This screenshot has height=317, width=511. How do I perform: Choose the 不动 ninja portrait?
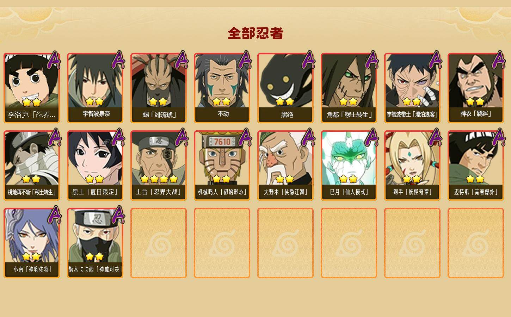click(222, 88)
